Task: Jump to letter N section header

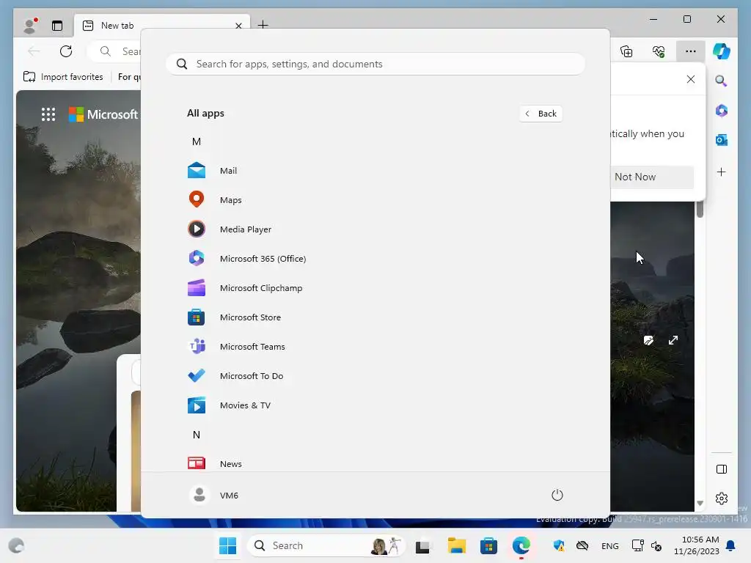Action: click(197, 434)
